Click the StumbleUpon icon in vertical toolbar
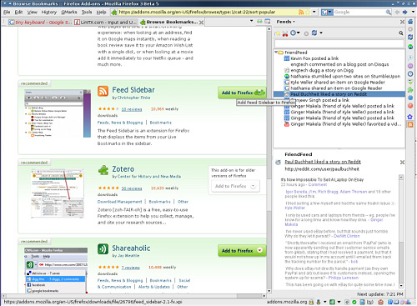The height and width of the screenshot is (306, 417). click(x=410, y=47)
